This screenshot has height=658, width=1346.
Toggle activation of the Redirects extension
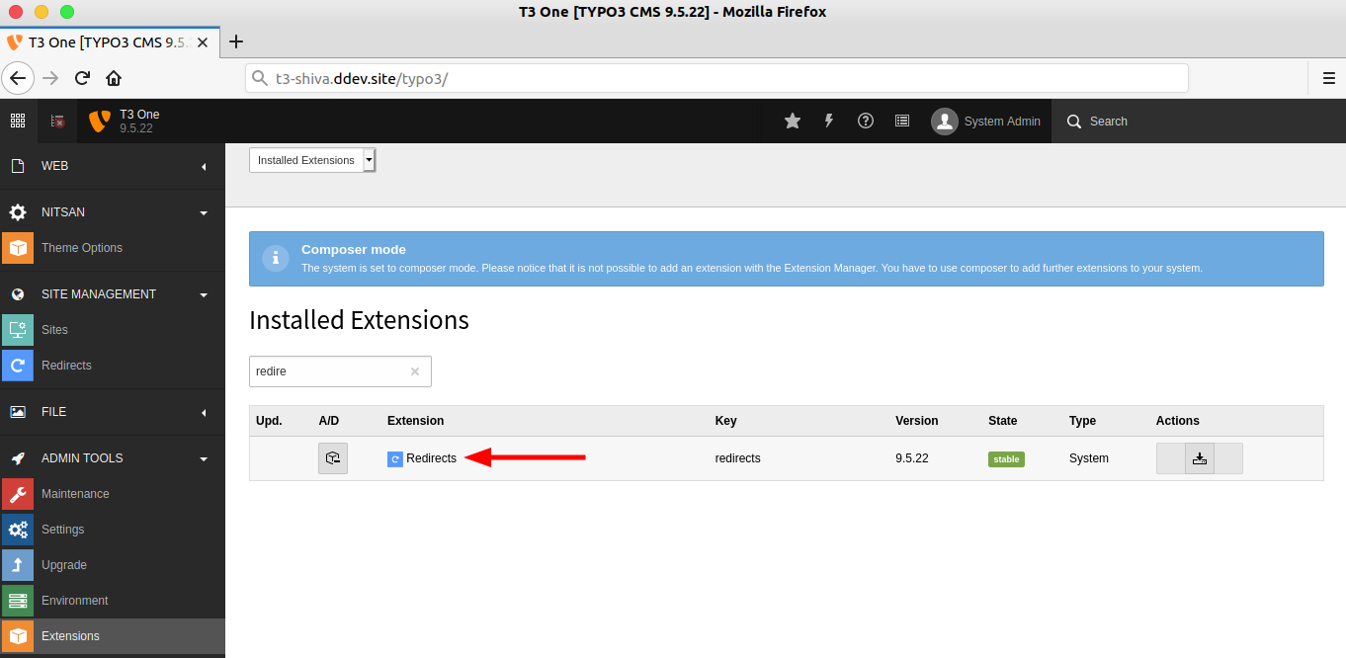[x=332, y=457]
